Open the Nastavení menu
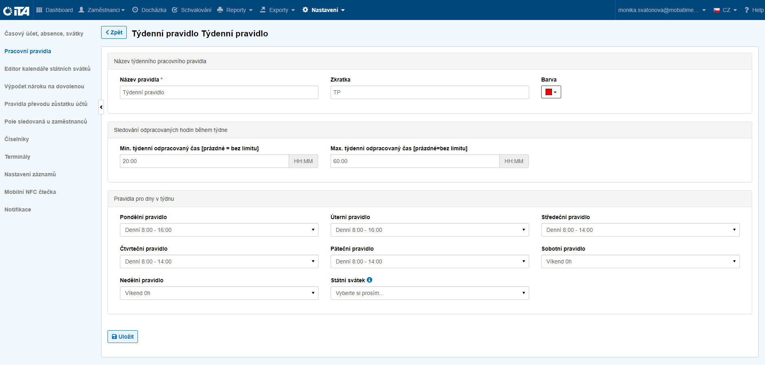This screenshot has width=765, height=365. (x=324, y=10)
